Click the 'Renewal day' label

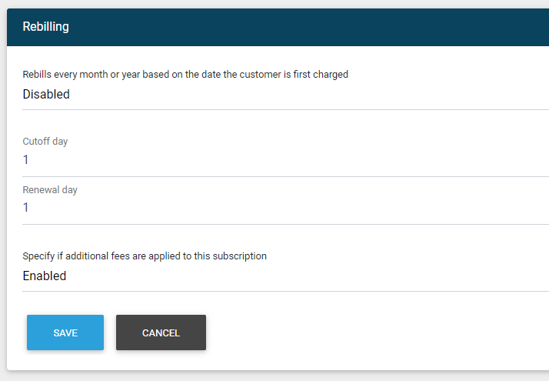(50, 189)
